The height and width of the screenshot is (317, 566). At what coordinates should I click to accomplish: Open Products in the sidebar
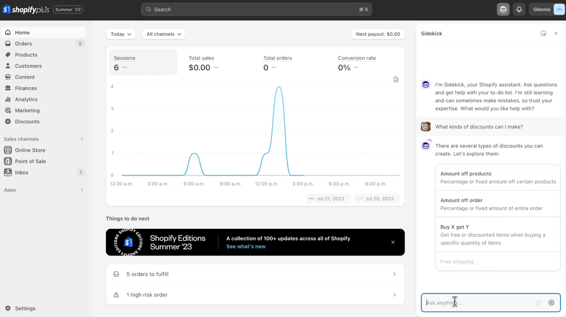(44, 55)
